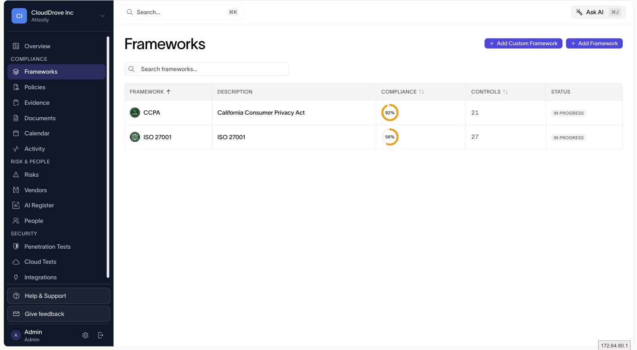
Task: Click the Risks warning triangle icon
Action: click(x=16, y=175)
